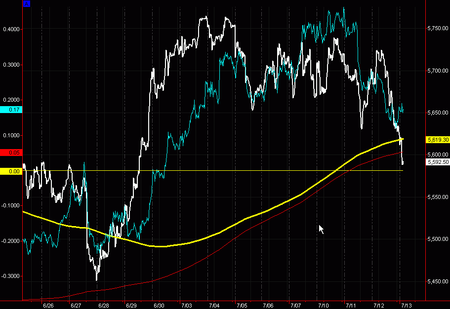Click the blue 'A' marker icon
The image size is (450, 309).
click(x=26, y=4)
